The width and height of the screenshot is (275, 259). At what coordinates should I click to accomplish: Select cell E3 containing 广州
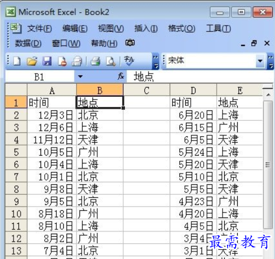point(240,127)
